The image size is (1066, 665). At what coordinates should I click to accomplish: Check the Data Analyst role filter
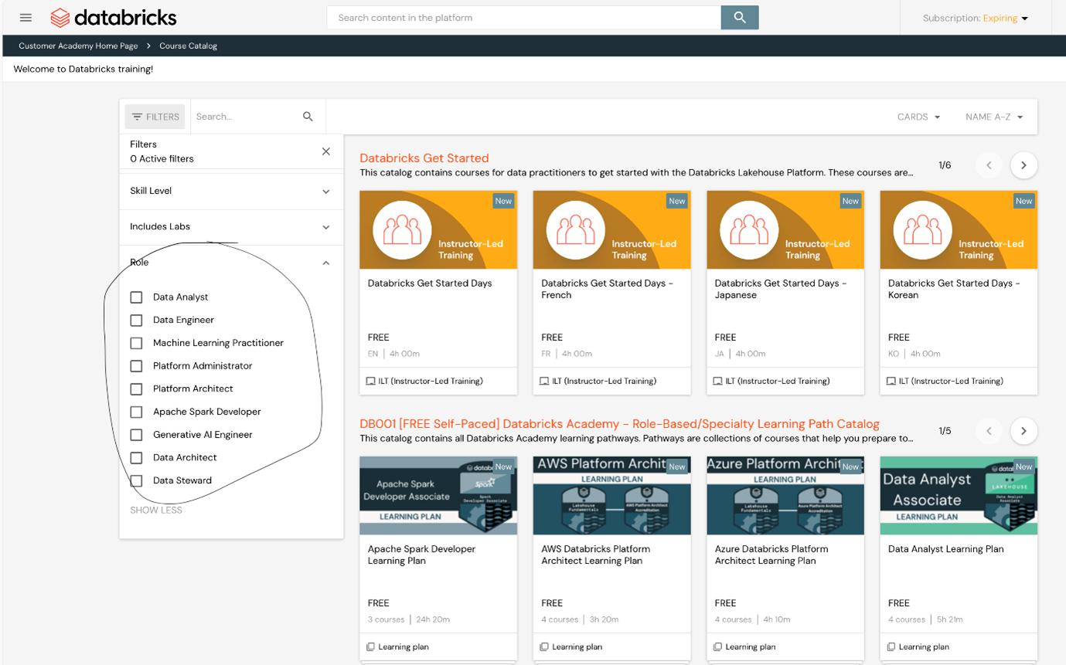click(137, 297)
